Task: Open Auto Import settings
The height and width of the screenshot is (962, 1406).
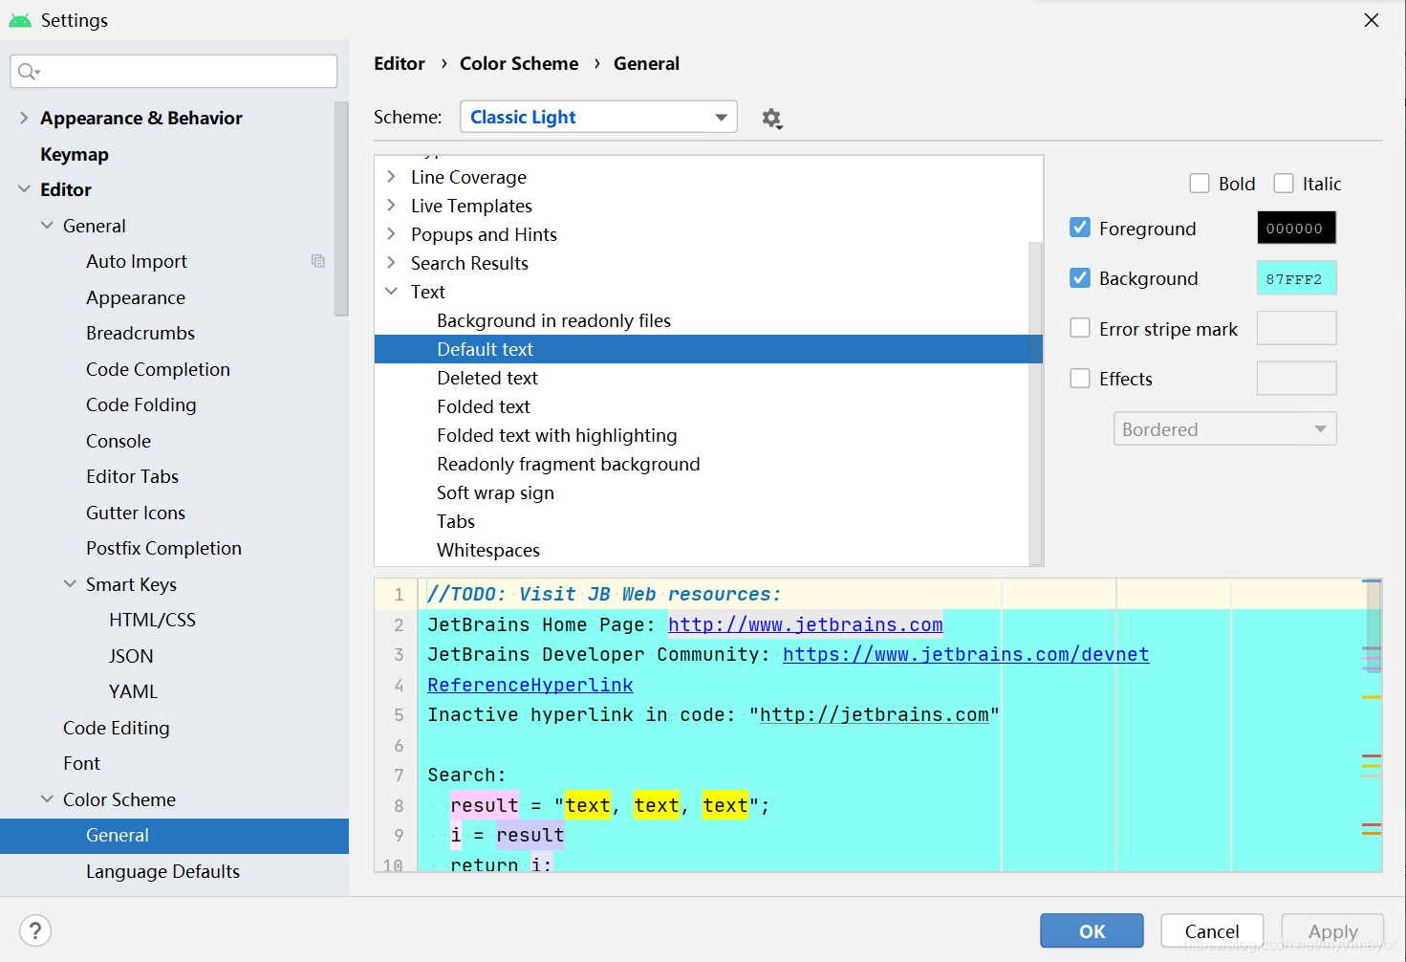Action: (137, 261)
